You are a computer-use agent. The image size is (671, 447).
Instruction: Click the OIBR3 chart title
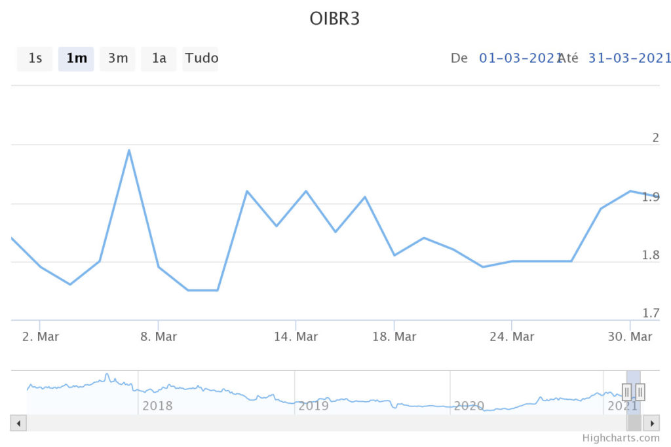coord(335,19)
